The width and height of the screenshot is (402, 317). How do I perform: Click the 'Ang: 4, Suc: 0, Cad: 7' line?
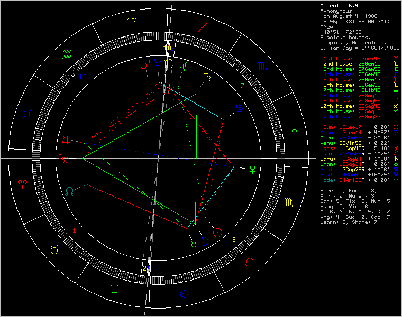point(355,217)
